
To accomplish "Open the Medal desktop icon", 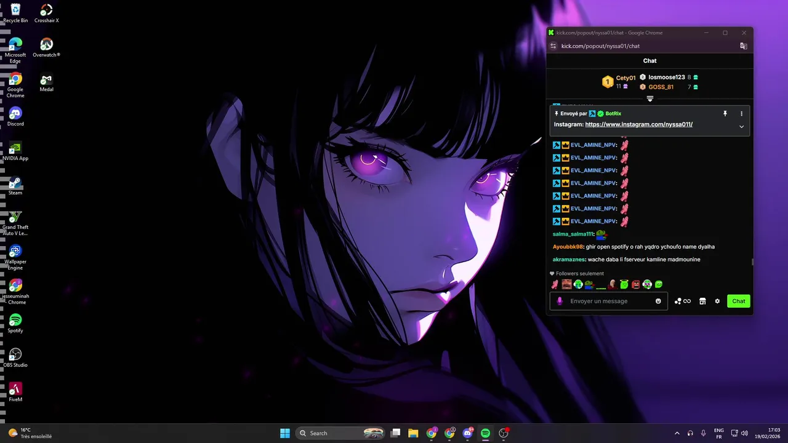I will (x=46, y=82).
